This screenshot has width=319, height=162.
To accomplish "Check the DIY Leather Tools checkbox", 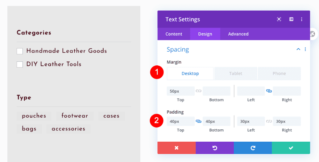I will (x=20, y=65).
